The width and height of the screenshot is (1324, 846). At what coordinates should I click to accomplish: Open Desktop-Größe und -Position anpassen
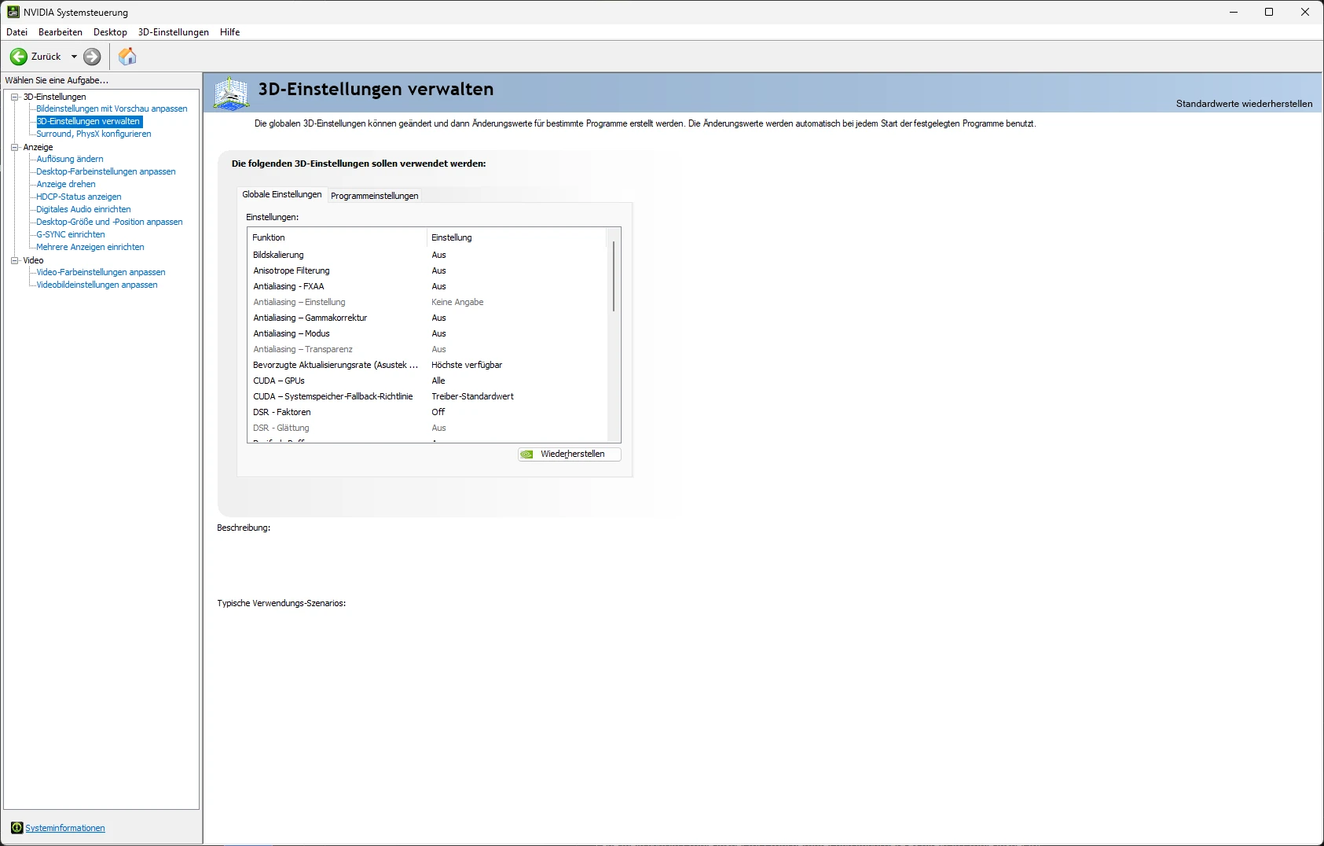(109, 222)
